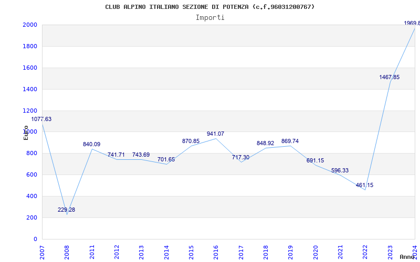This screenshot has height=262, width=420.
Task: Click the 691.15 value label
Action: (x=316, y=161)
